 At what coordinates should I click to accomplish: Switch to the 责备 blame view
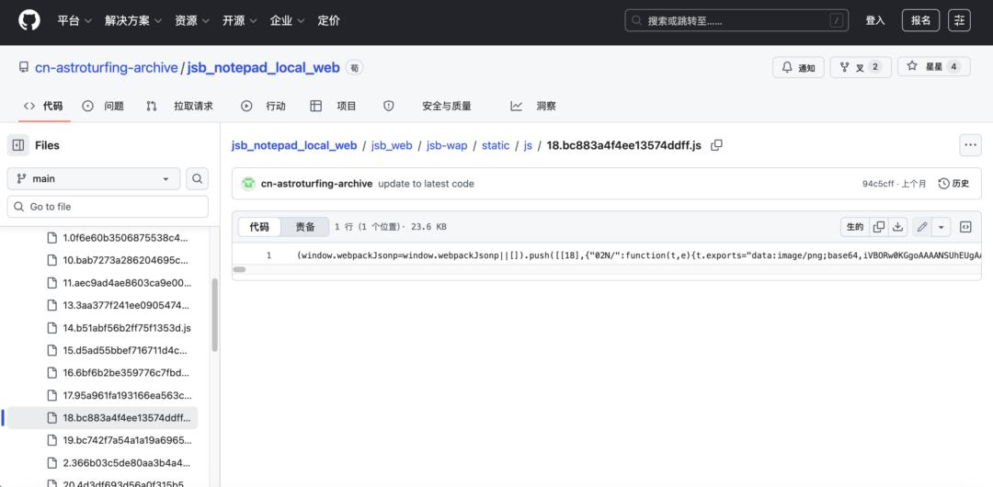tap(305, 227)
